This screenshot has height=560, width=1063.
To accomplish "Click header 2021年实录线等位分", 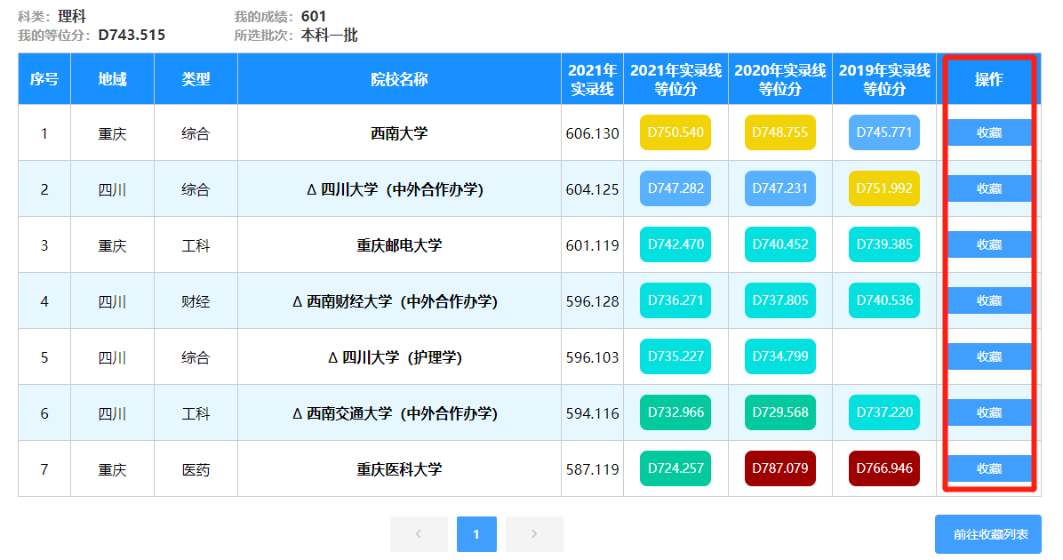I will [675, 79].
